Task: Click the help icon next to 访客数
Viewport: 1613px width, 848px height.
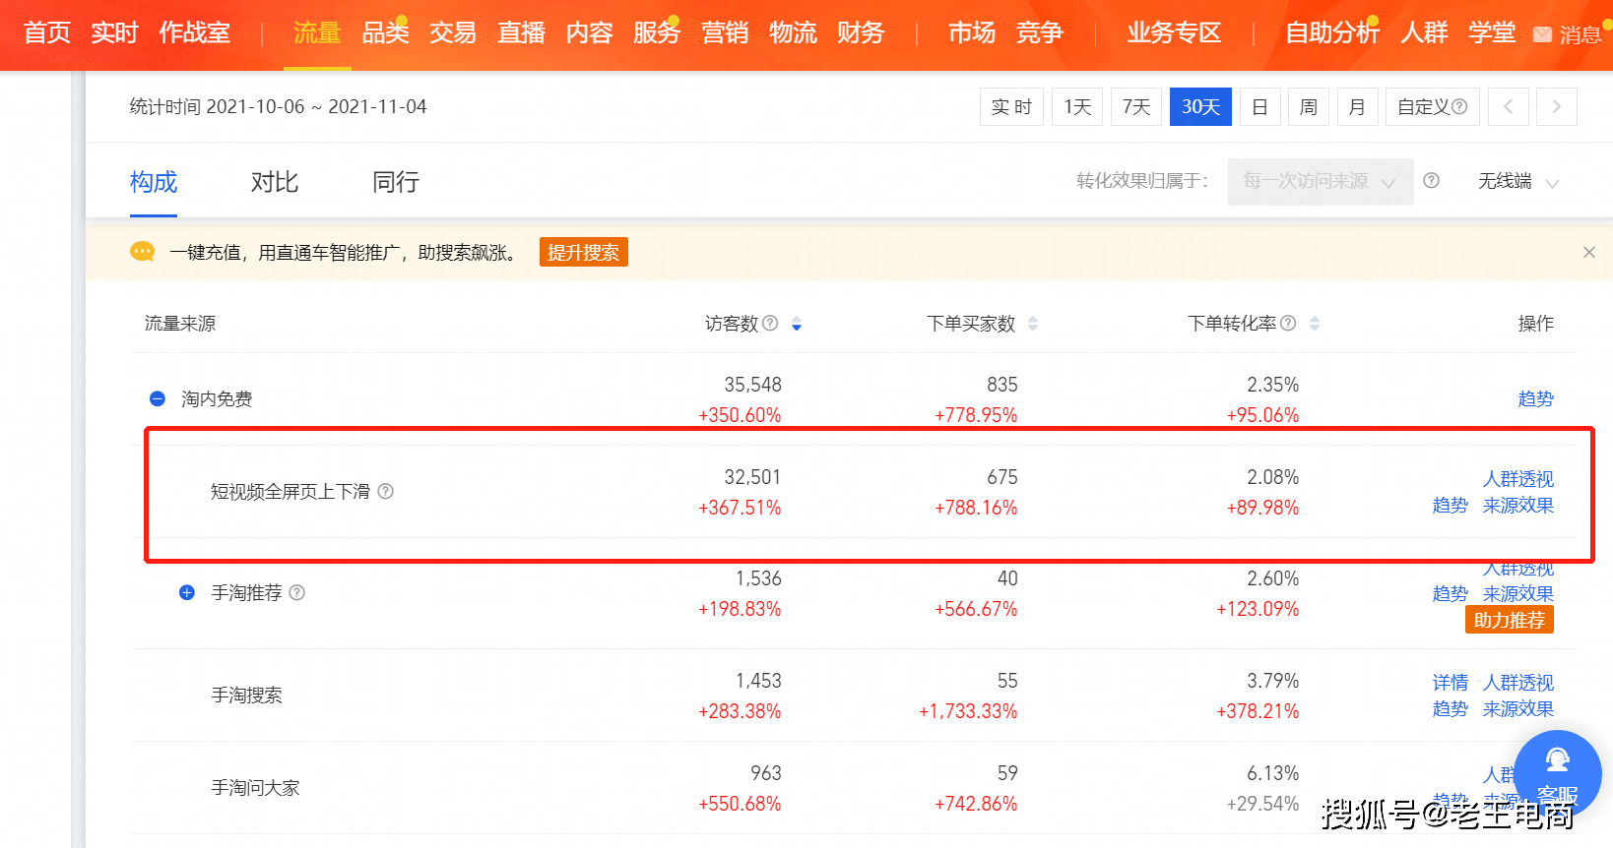Action: coord(770,324)
